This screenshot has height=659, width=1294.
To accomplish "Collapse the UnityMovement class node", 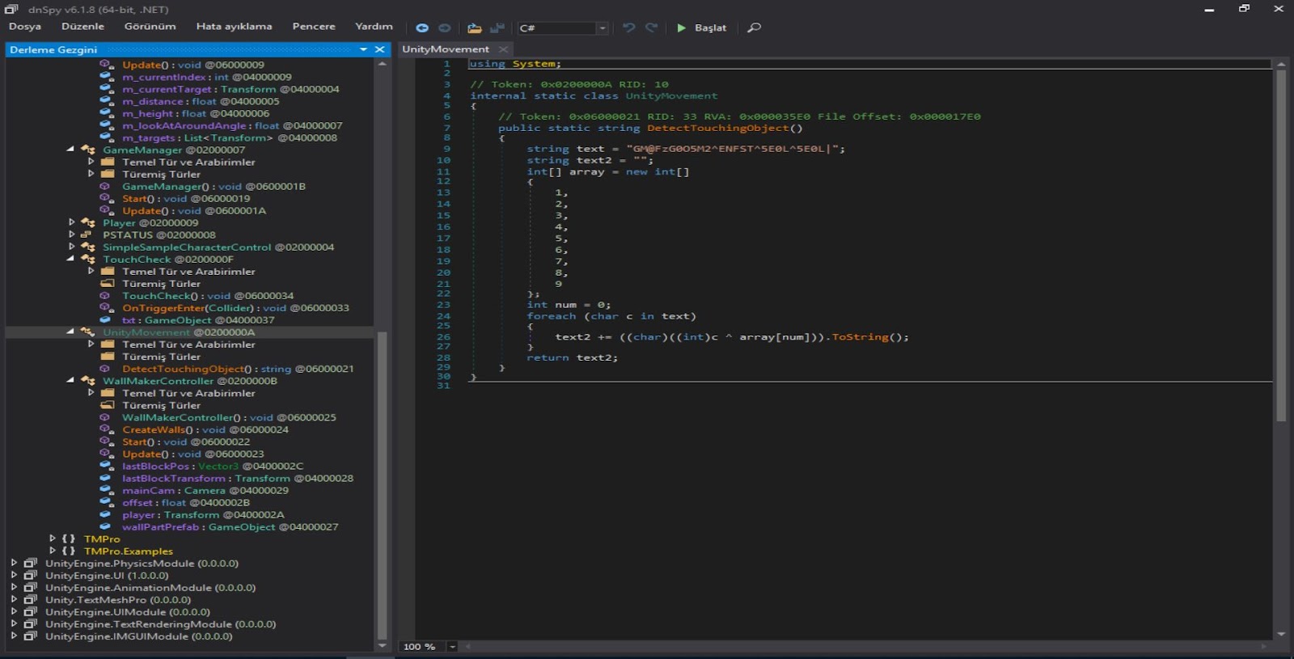I will (x=70, y=332).
